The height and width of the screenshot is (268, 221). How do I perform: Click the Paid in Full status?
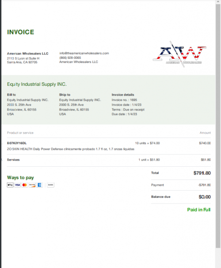pos(199,210)
